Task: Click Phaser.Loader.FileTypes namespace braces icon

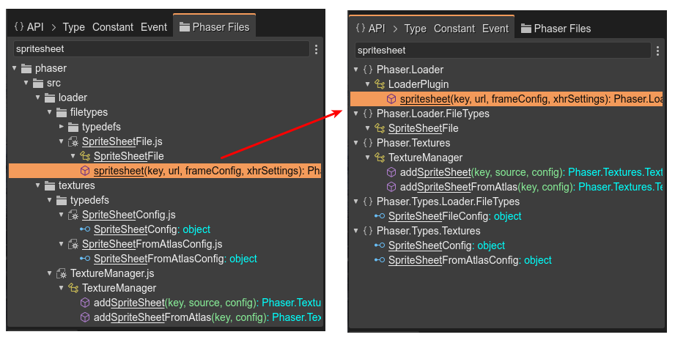Action: click(x=368, y=114)
